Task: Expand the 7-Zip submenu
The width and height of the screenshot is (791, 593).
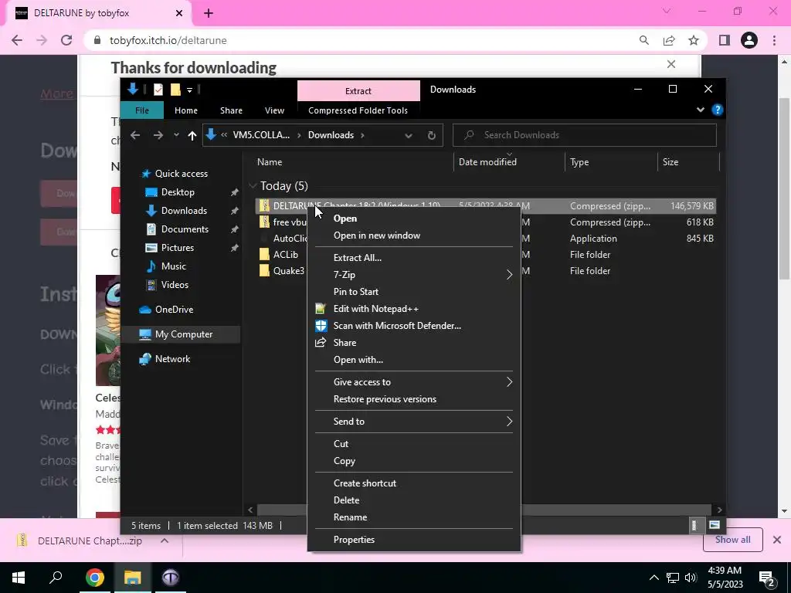Action: pyautogui.click(x=414, y=275)
